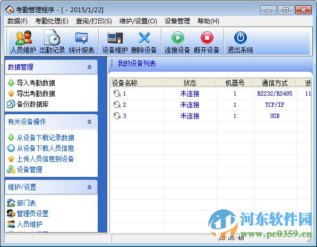Click 有关设备操作 panel heading text
The width and height of the screenshot is (317, 247).
tap(27, 122)
